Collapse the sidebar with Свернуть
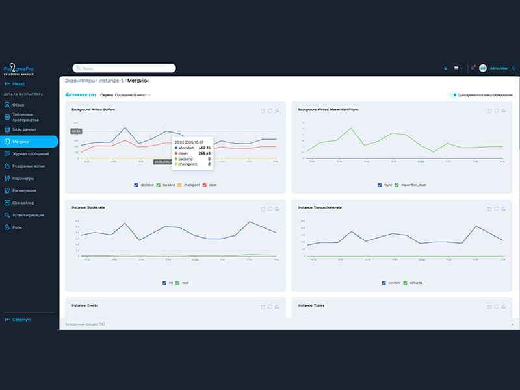 point(18,320)
